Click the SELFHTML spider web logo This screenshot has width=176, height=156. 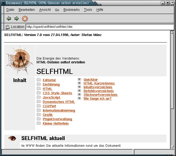(x=20, y=60)
